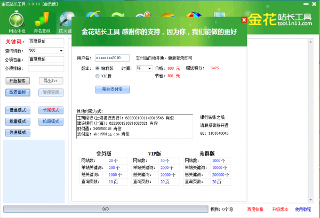Viewport: 320px width, 218px height.
Task: Click 站群版 总关键词 value 200000 个
Action: pos(220,175)
